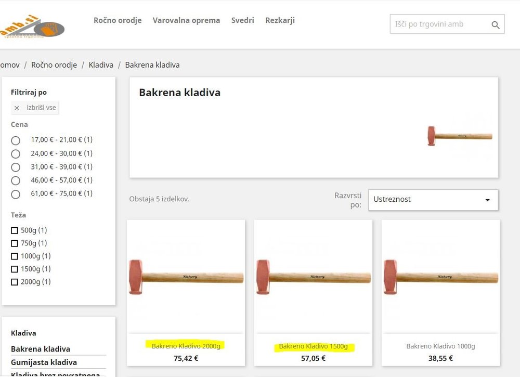Image resolution: width=520 pixels, height=377 pixels.
Task: Check the 500g weight filter
Action: point(14,230)
